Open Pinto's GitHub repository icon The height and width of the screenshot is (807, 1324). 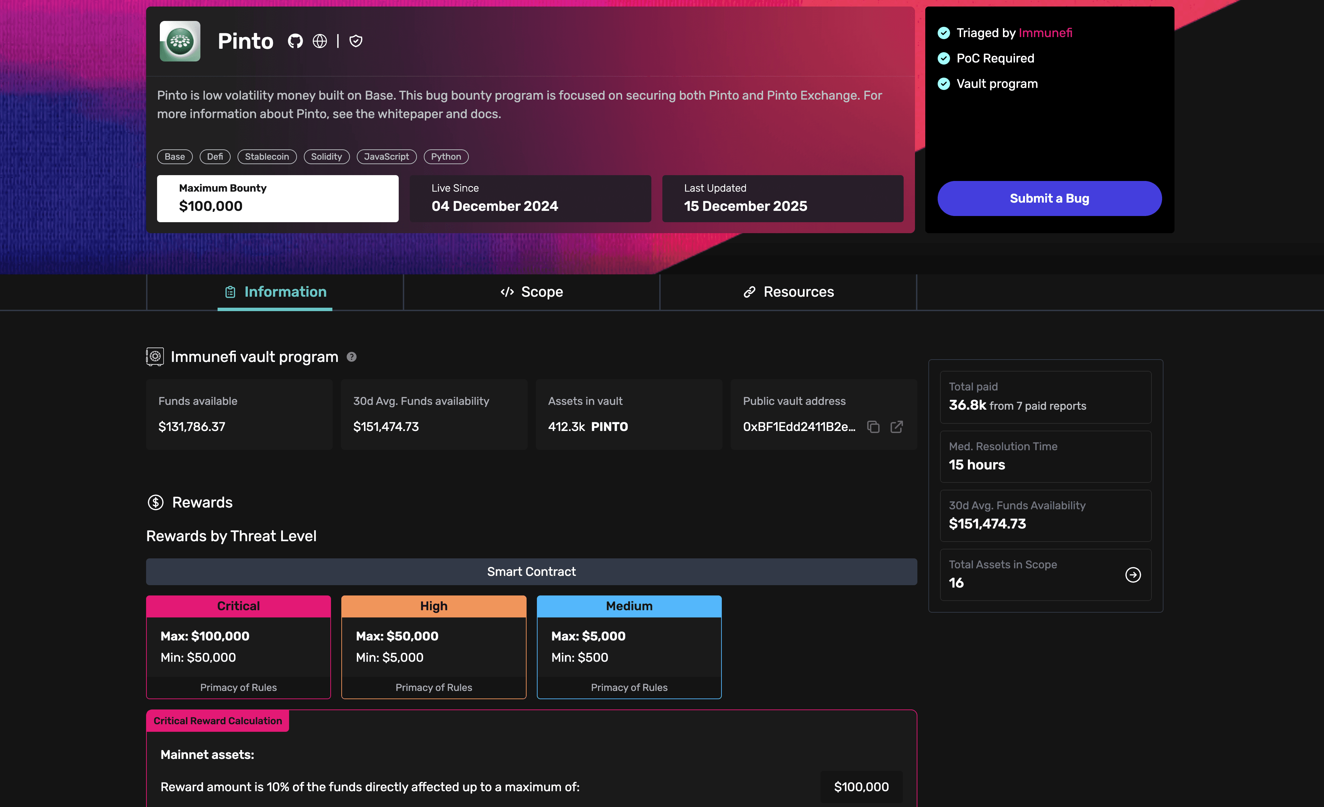click(x=295, y=41)
